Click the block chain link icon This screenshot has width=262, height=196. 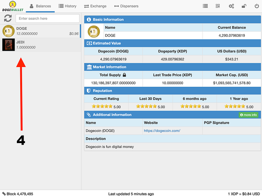[4, 193]
